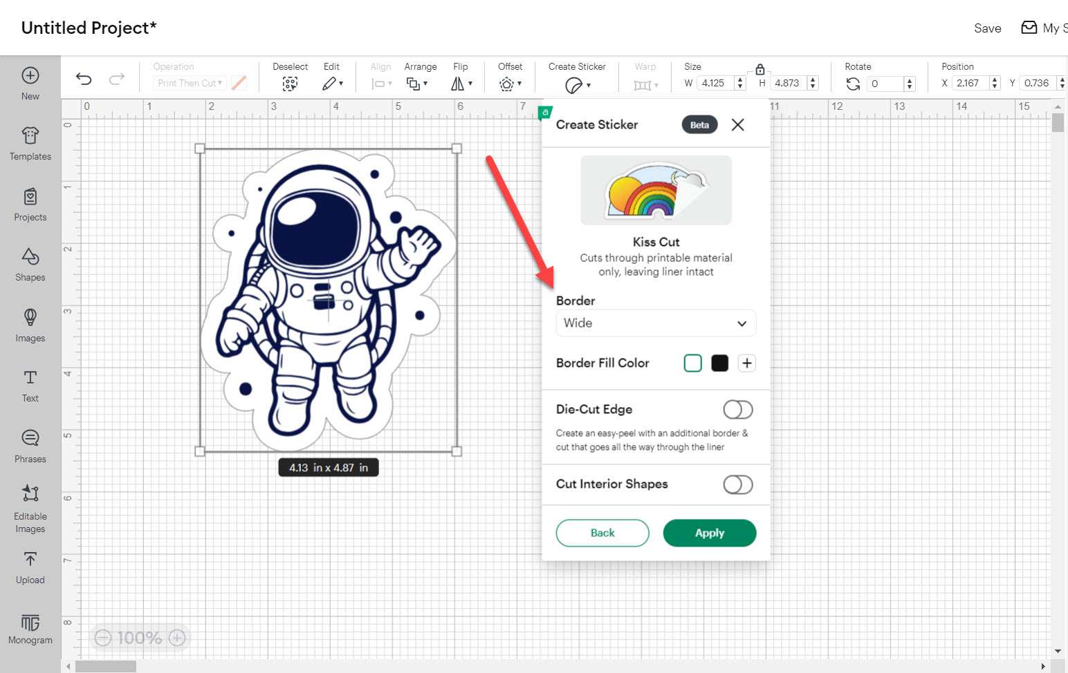Screen dimensions: 1068x673
Task: Open the Operation dropdown showing Print Then Cut
Action: pyautogui.click(x=189, y=82)
